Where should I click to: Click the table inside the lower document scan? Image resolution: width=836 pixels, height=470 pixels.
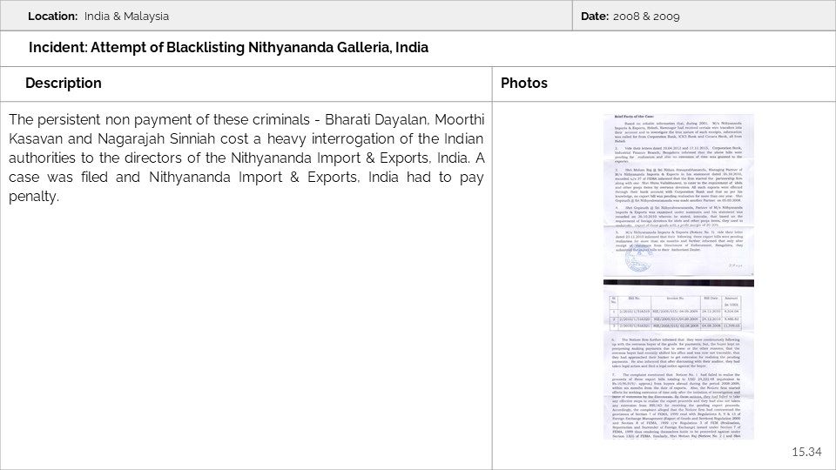[678, 307]
